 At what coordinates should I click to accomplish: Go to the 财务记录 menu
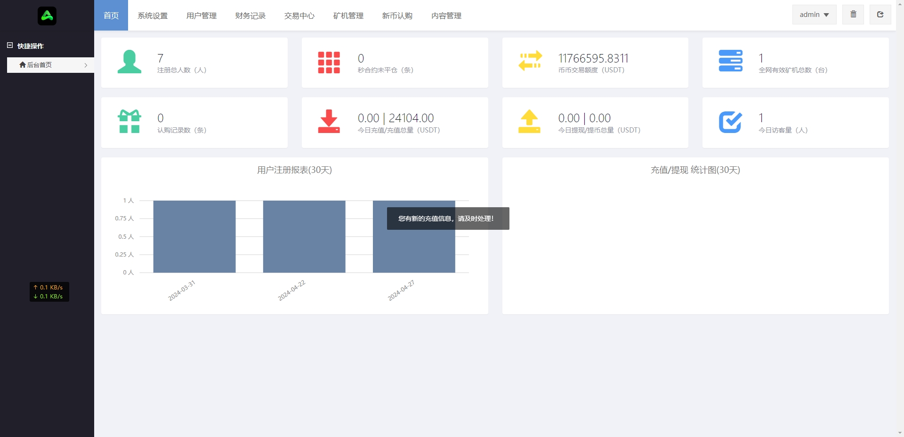click(x=250, y=16)
